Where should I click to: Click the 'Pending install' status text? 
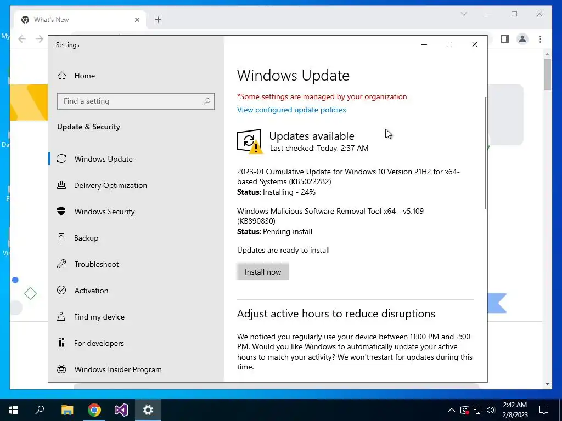tap(288, 231)
